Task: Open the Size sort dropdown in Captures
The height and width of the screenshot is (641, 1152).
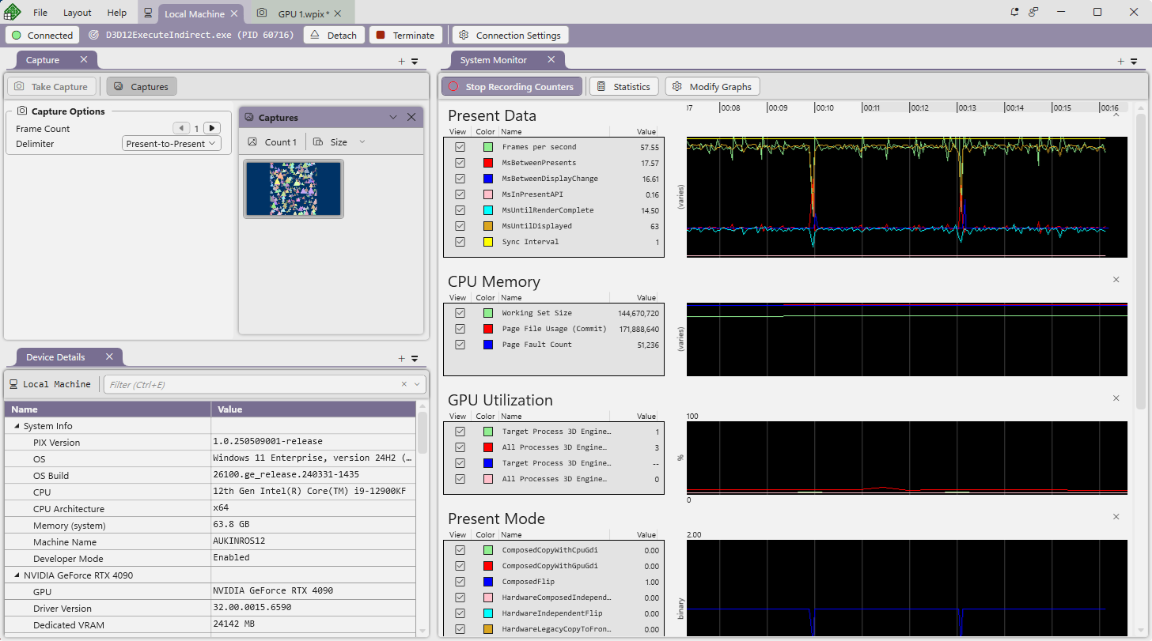Action: pyautogui.click(x=339, y=142)
